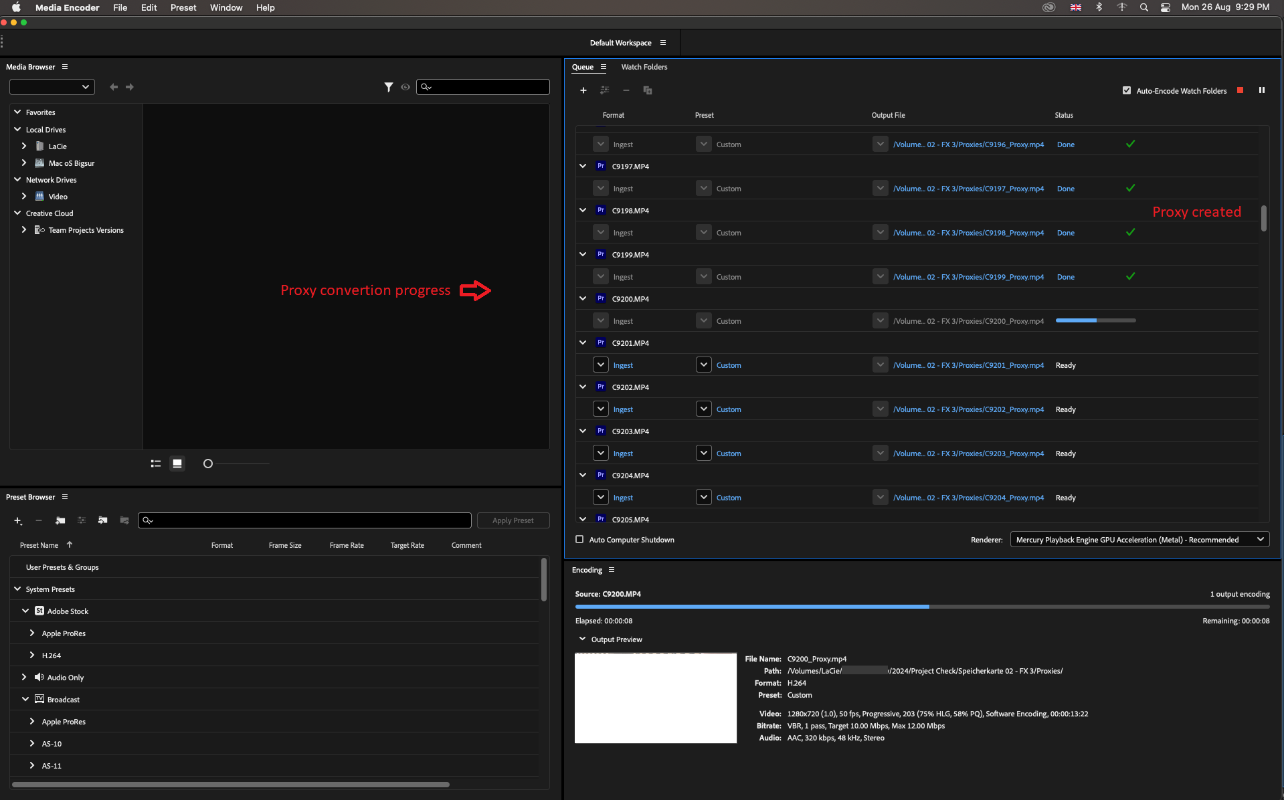Viewport: 1284px width, 800px height.
Task: Collapse the Output Preview section
Action: (x=582, y=639)
